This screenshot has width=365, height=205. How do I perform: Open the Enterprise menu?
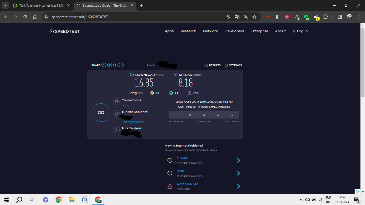259,31
